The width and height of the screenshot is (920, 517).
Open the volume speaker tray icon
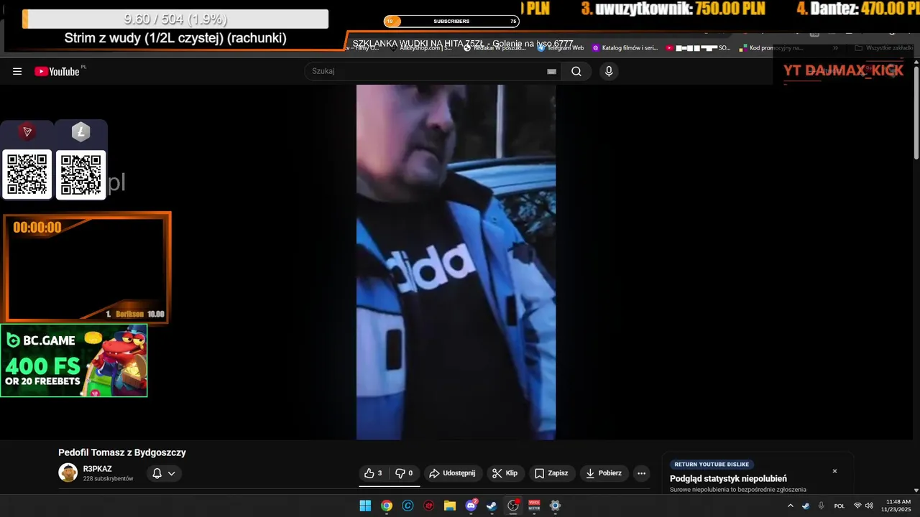tap(870, 506)
